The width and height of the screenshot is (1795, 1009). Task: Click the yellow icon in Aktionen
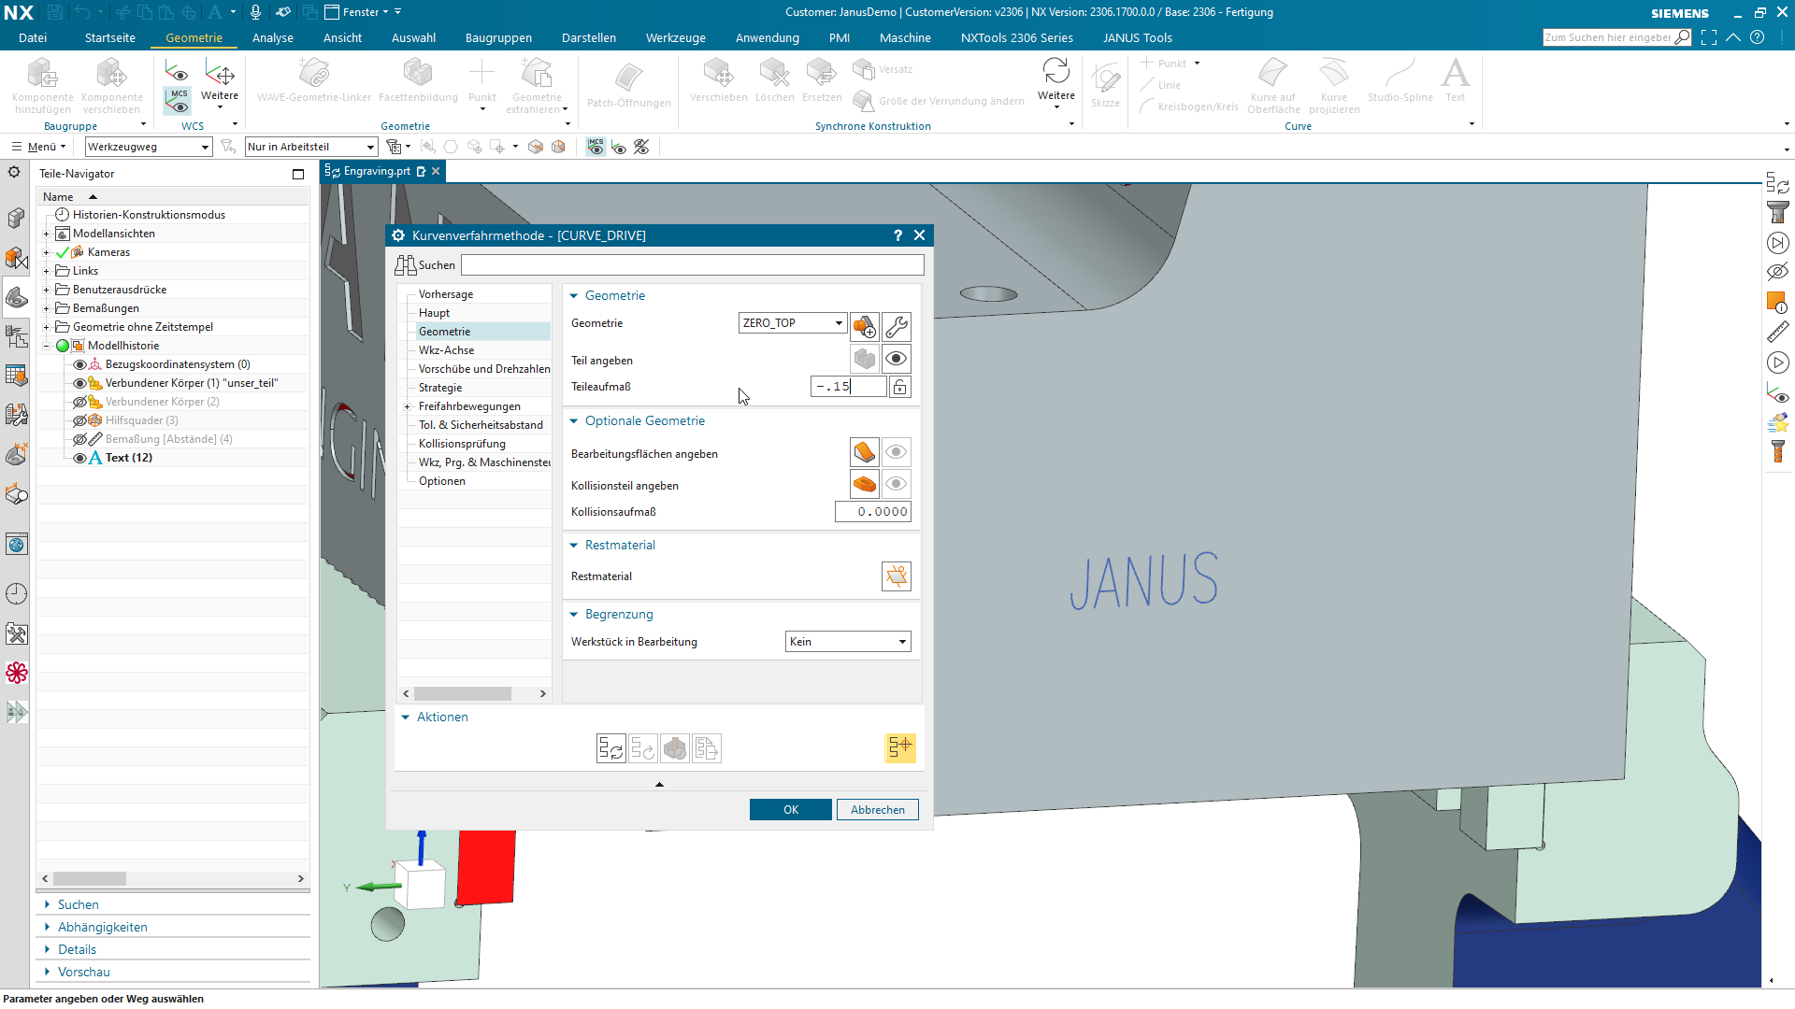coord(899,748)
